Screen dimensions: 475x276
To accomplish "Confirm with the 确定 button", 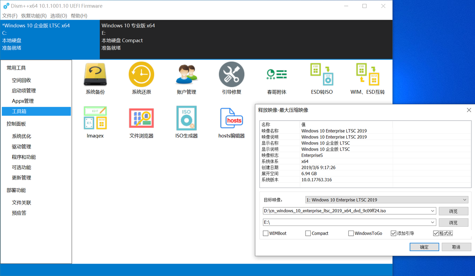I will pyautogui.click(x=424, y=247).
